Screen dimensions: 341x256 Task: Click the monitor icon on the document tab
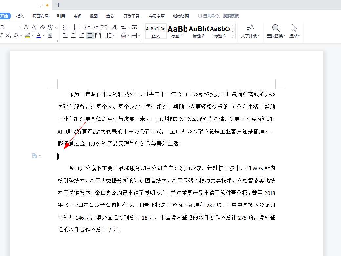coord(40,5)
